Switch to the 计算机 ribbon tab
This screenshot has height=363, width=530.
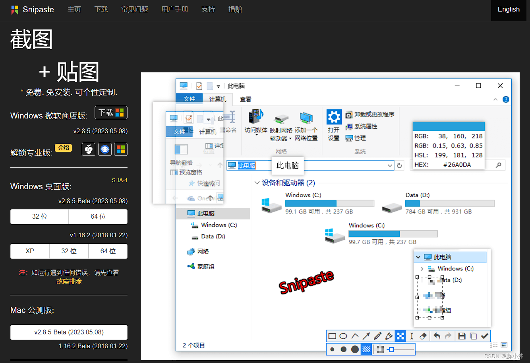(x=217, y=99)
